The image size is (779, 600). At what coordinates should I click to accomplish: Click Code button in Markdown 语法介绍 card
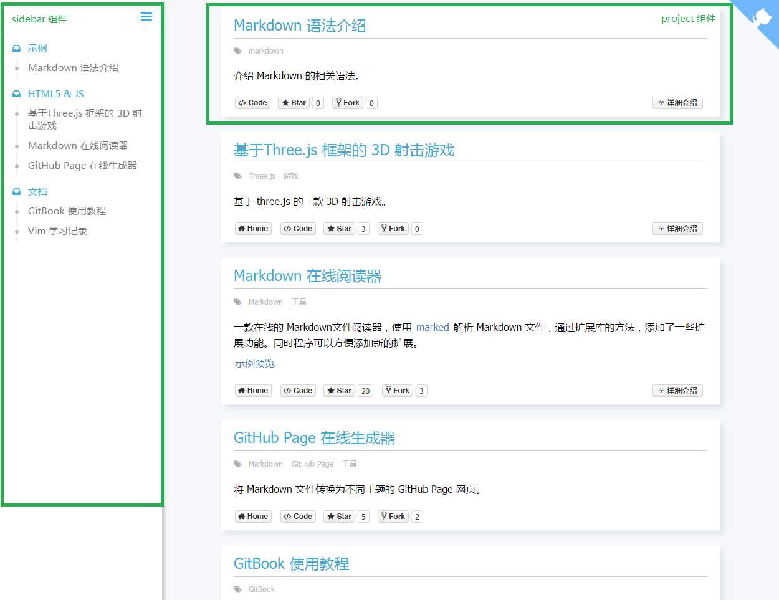pos(252,103)
